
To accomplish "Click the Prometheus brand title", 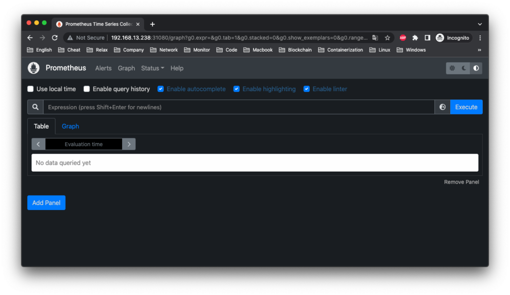I will pyautogui.click(x=66, y=68).
